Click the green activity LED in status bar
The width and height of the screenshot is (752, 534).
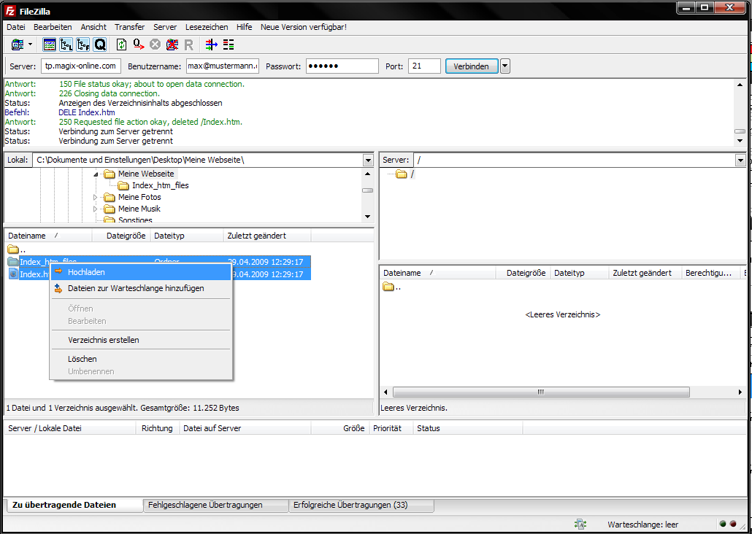coord(723,524)
